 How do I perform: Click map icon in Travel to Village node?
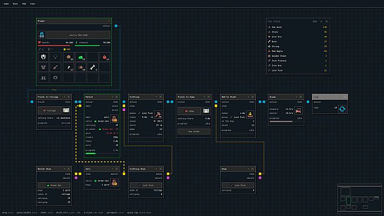pos(66,110)
